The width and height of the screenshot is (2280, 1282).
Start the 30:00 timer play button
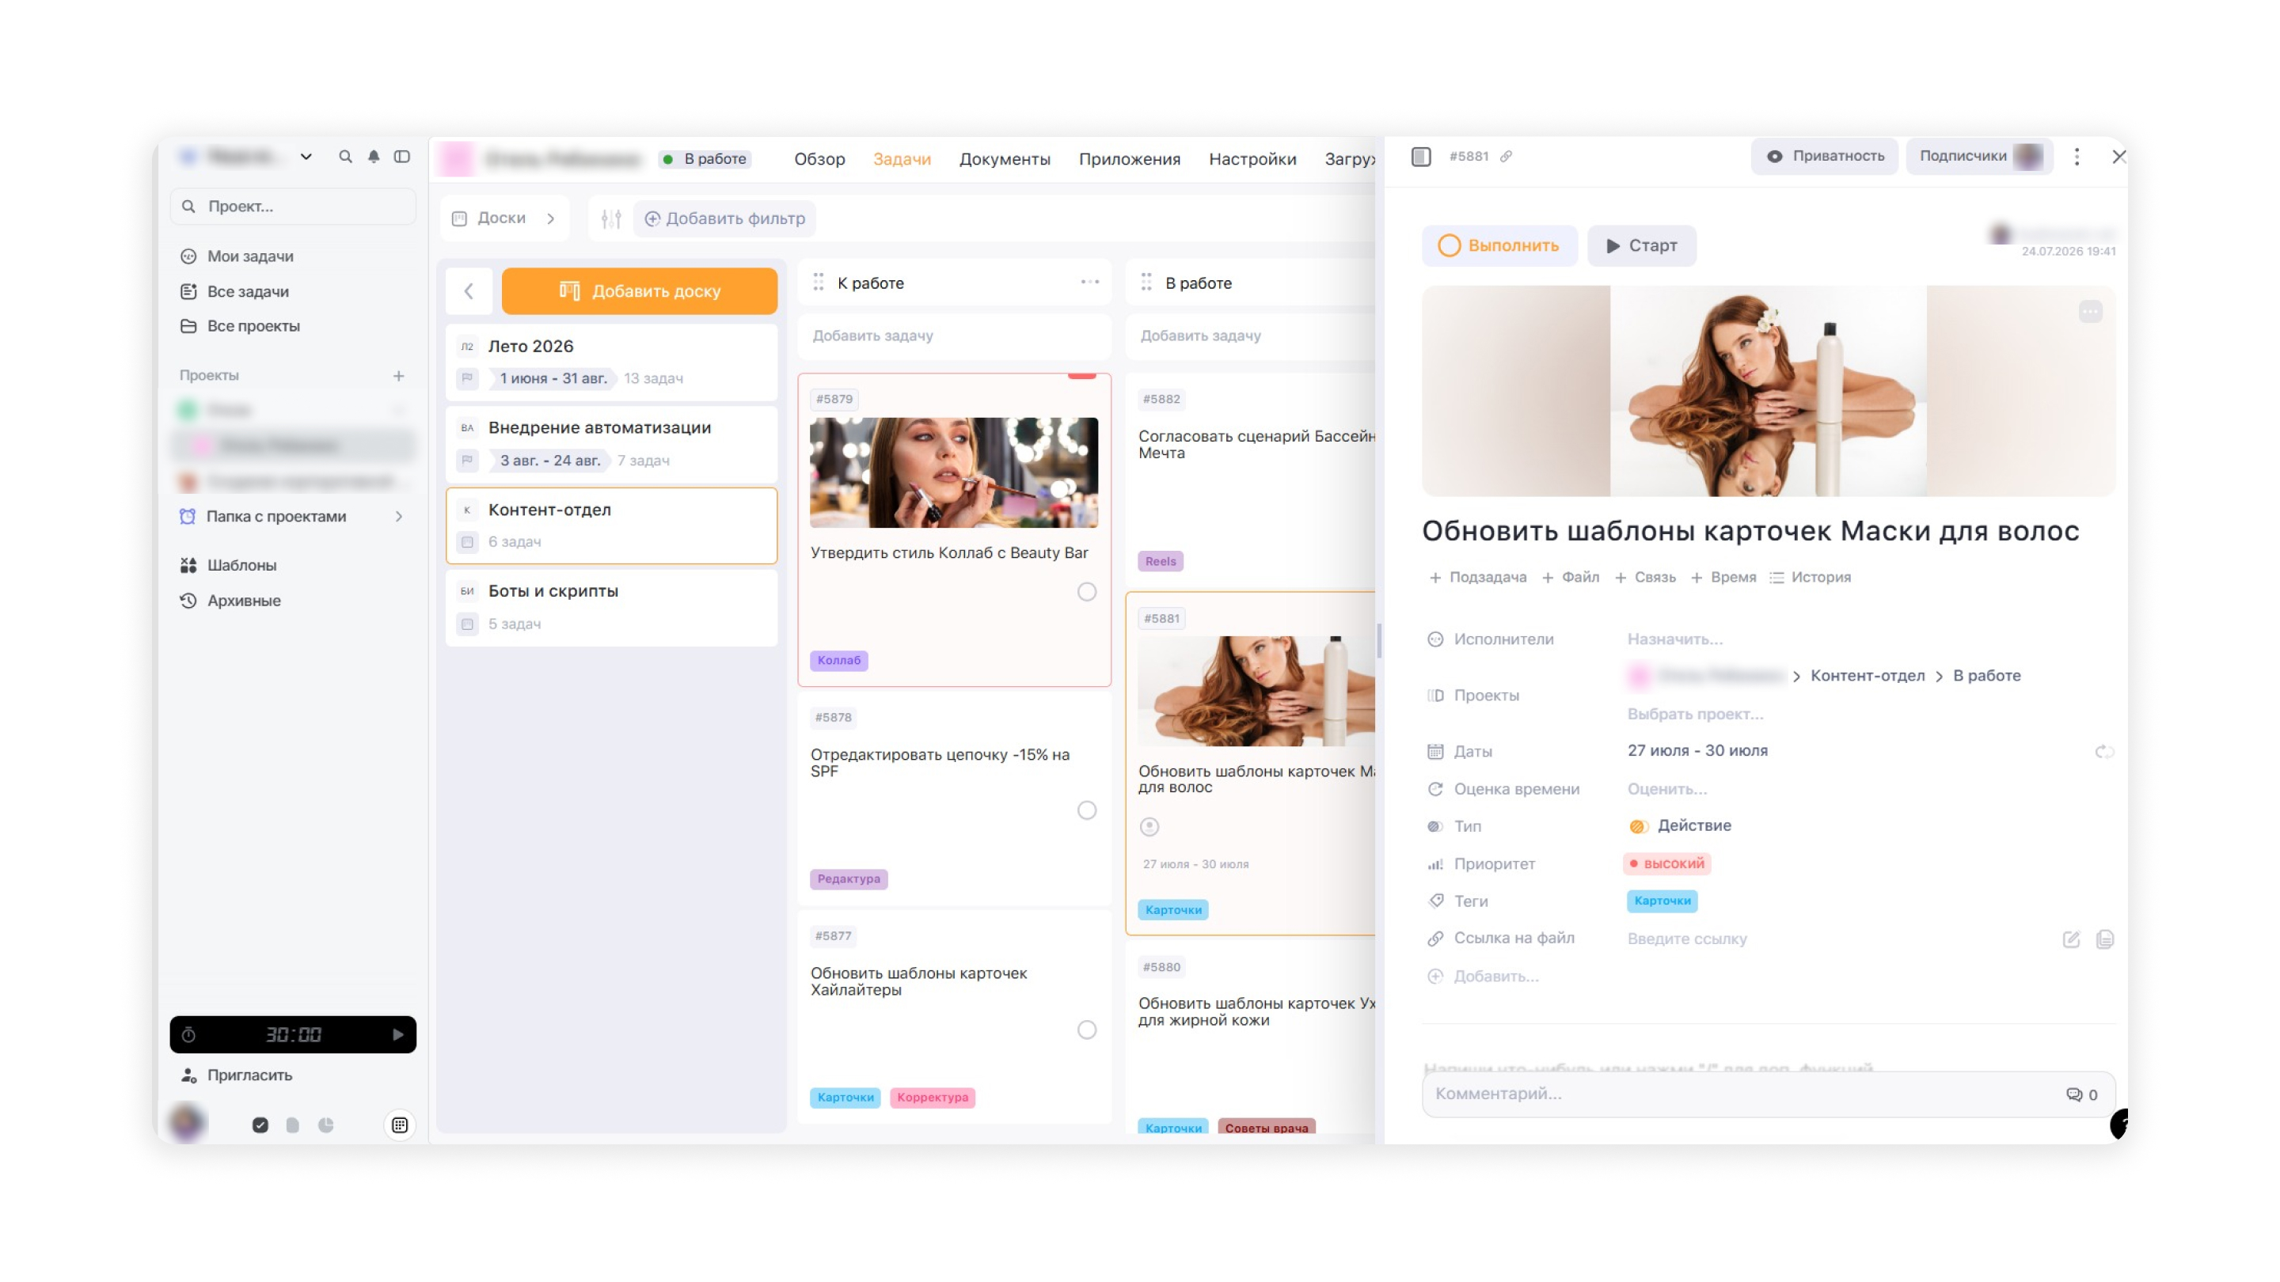coord(397,1034)
